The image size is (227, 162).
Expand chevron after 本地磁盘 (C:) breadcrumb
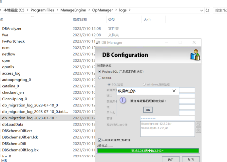click(28, 10)
